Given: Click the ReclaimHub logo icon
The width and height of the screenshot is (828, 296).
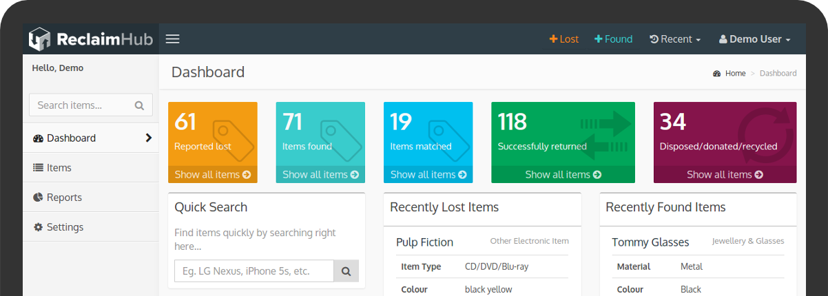Looking at the screenshot, I should click(x=39, y=39).
